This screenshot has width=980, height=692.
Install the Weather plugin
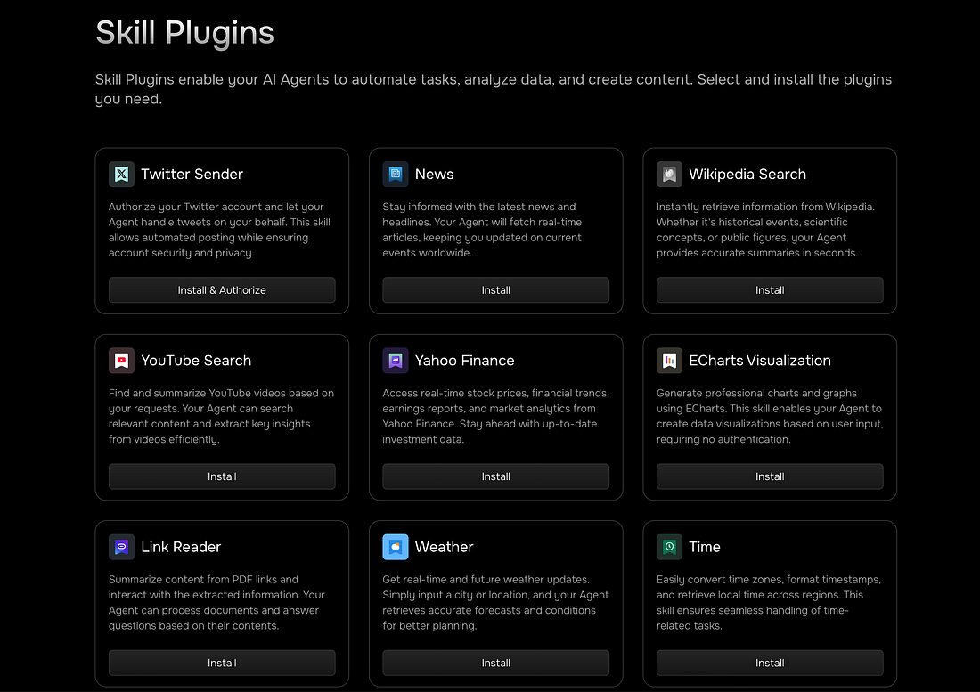[x=495, y=663]
